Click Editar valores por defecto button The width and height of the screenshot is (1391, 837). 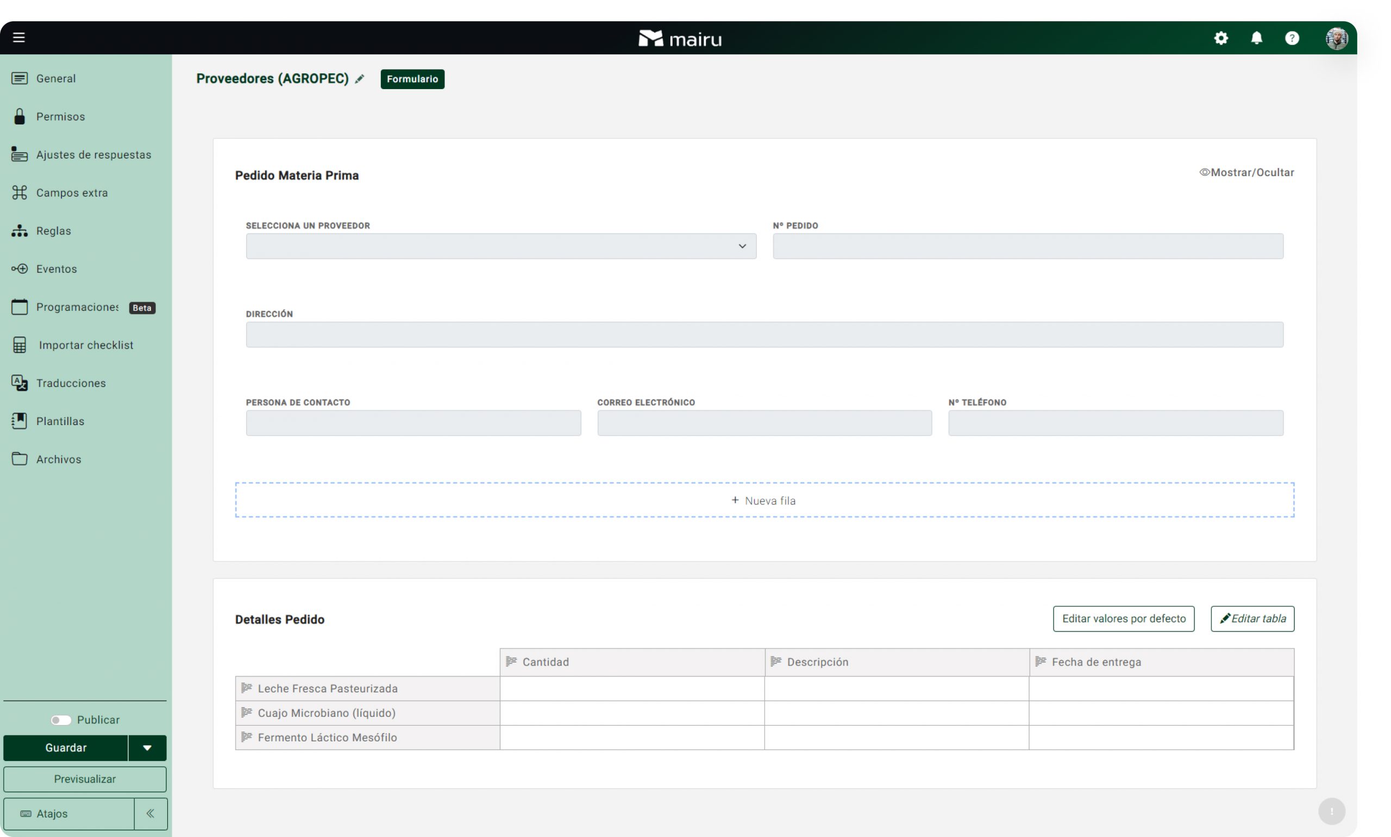(1123, 619)
